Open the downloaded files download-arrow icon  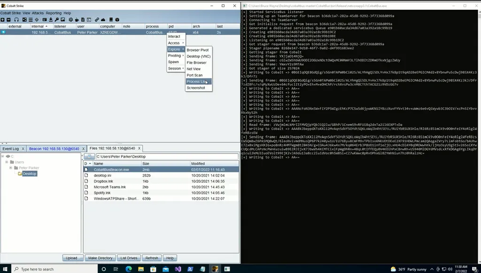[x=51, y=20]
